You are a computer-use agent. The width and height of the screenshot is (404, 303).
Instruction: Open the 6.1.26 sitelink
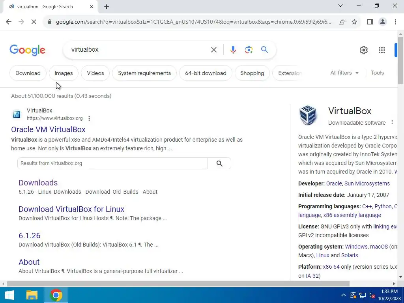click(29, 236)
